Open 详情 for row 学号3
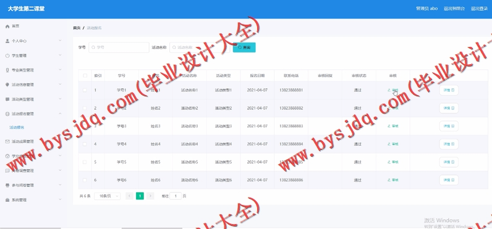This screenshot has height=229, width=492. pos(449,126)
